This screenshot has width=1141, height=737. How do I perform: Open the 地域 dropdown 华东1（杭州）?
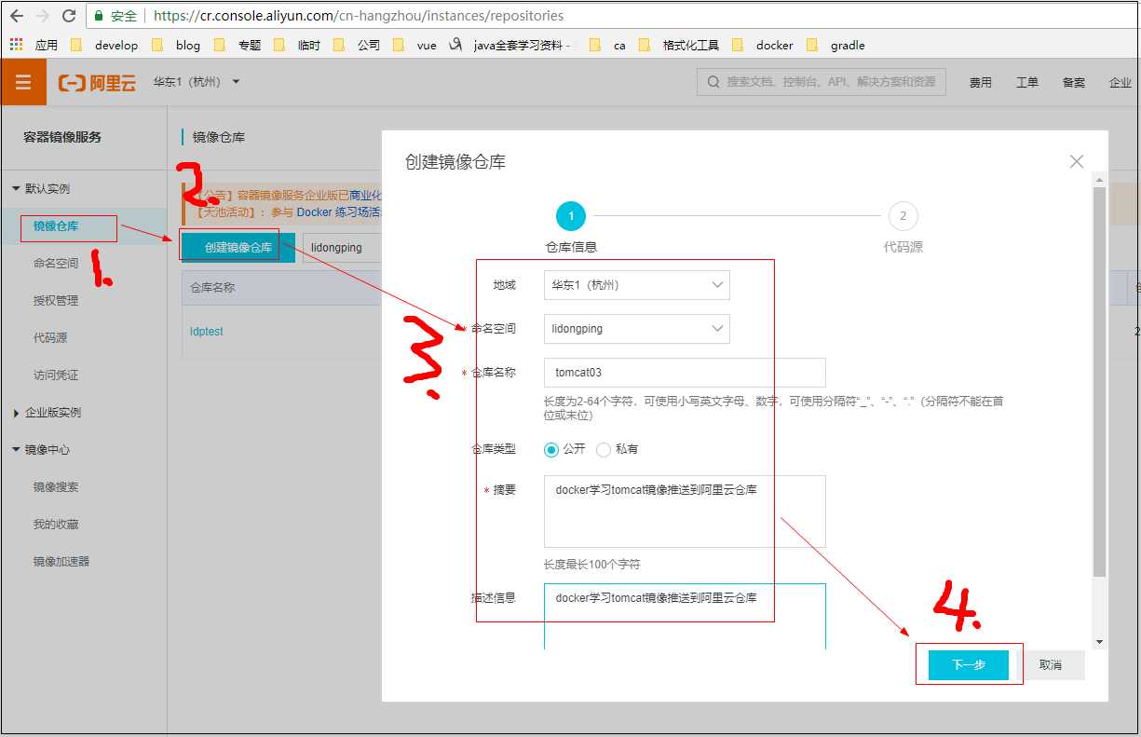click(x=637, y=285)
